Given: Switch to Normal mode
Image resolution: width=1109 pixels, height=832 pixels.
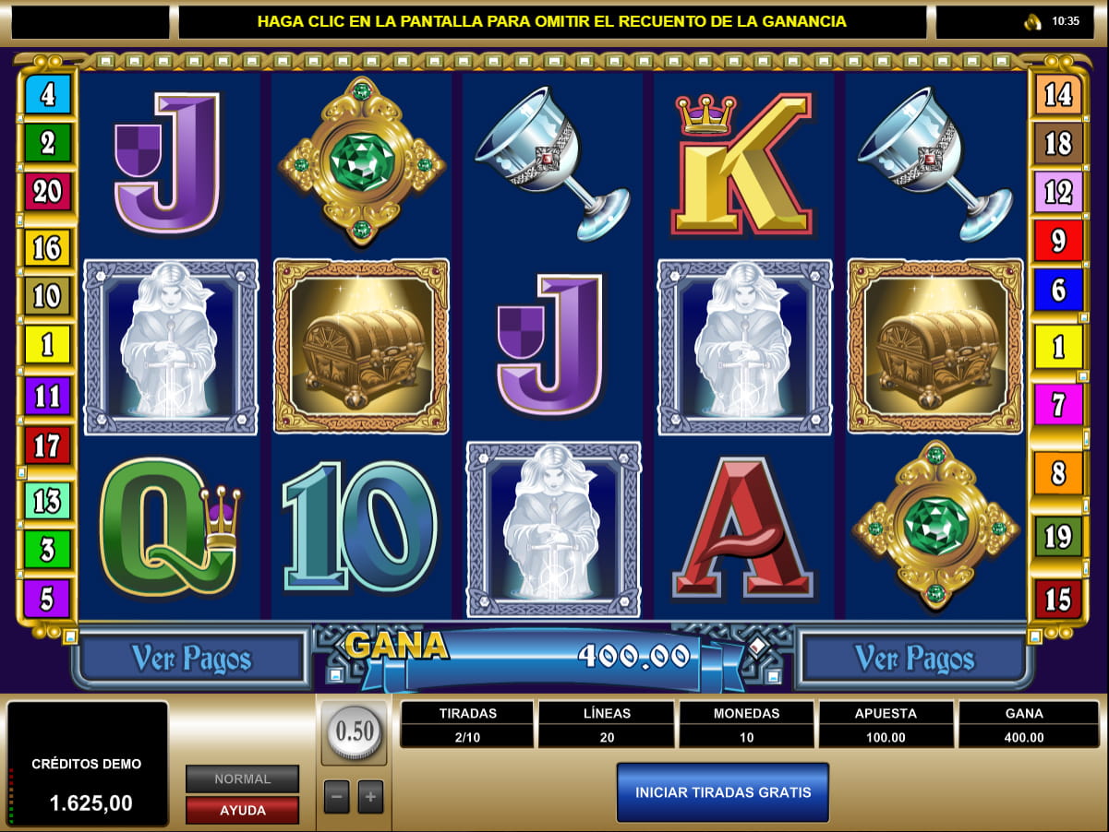Looking at the screenshot, I should pos(243,779).
